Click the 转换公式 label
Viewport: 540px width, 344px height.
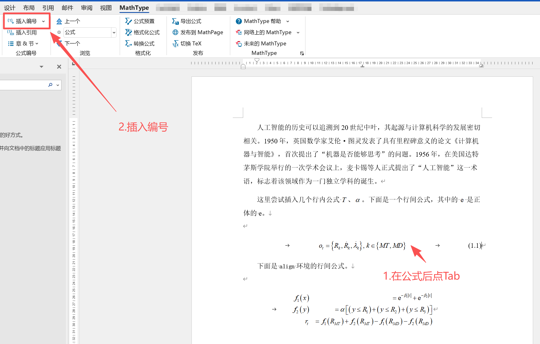tap(144, 44)
